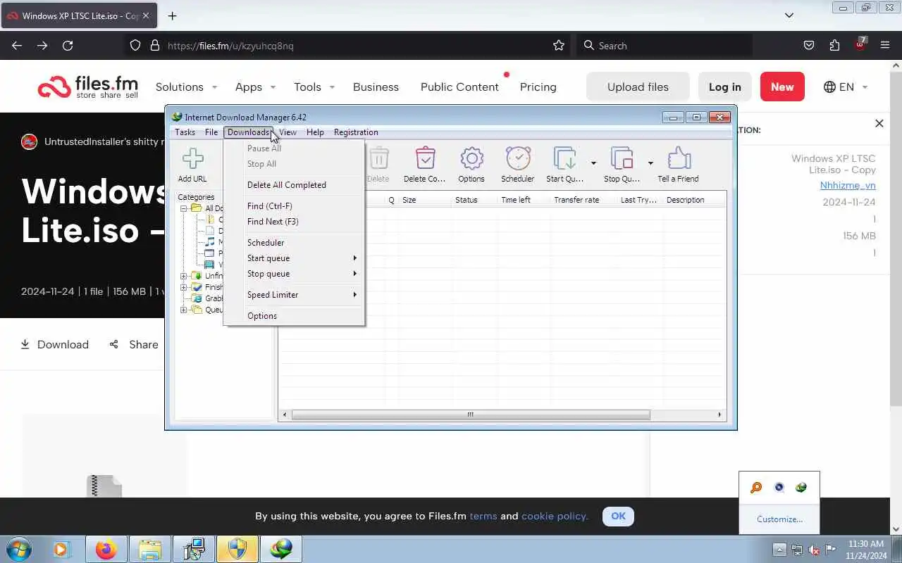Click the IDM icon on the taskbar
This screenshot has width=902, height=563.
pos(281,549)
